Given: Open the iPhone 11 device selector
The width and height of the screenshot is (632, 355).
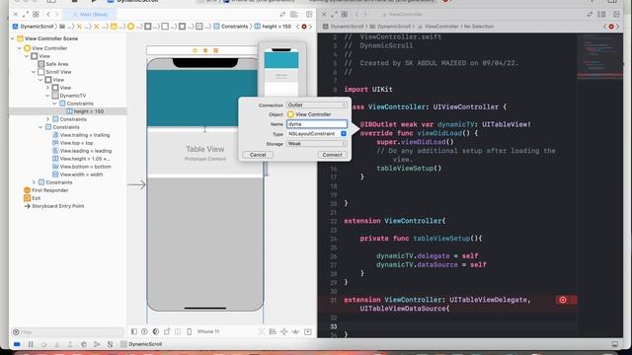Looking at the screenshot, I should [204, 331].
